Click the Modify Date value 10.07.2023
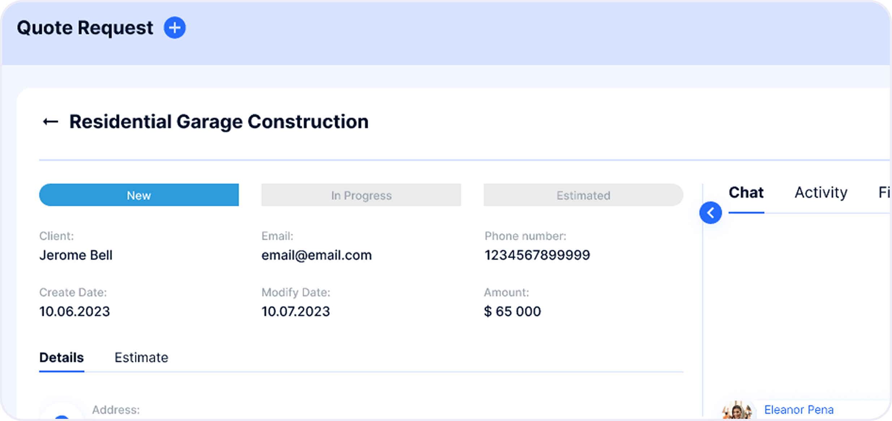This screenshot has width=892, height=421. (296, 312)
